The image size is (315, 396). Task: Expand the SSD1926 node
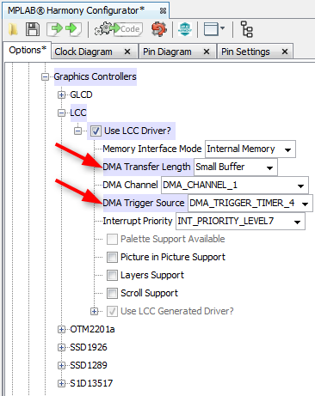click(61, 348)
